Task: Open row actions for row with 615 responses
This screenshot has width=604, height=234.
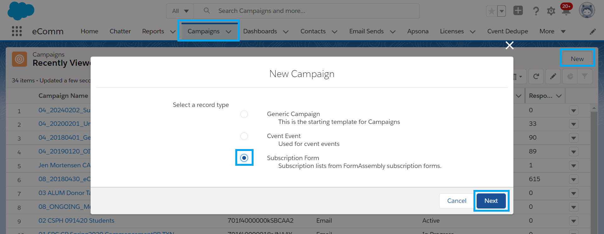Action: (573, 180)
